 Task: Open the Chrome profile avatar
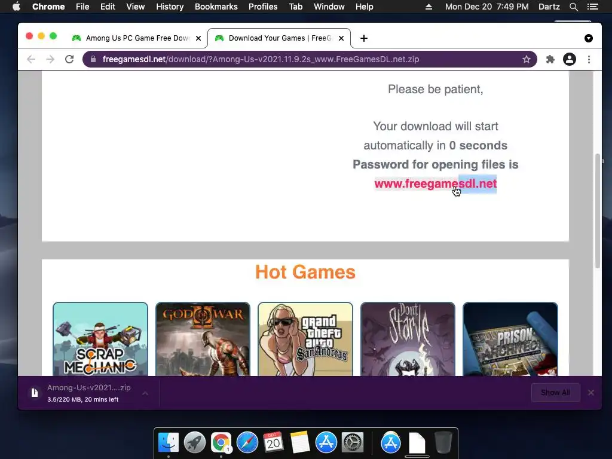[570, 59]
